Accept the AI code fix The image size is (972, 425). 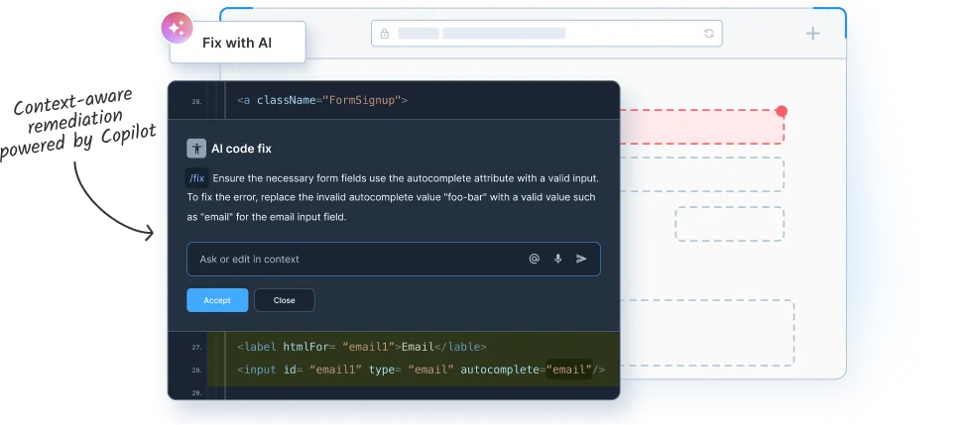click(x=217, y=300)
